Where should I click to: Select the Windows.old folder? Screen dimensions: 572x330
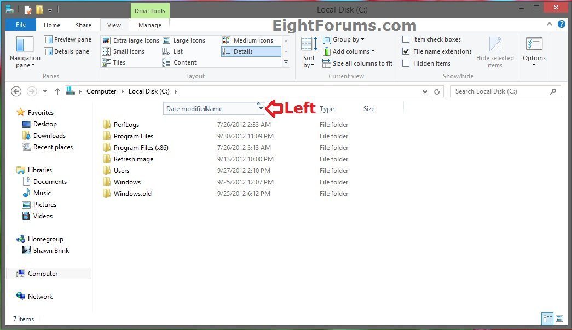click(132, 194)
